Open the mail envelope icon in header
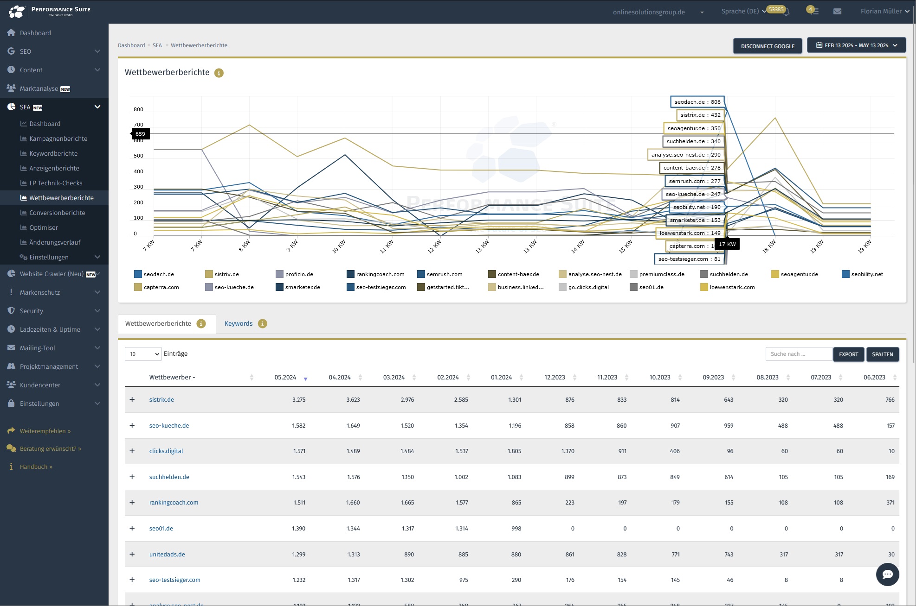The height and width of the screenshot is (606, 916). coord(837,11)
